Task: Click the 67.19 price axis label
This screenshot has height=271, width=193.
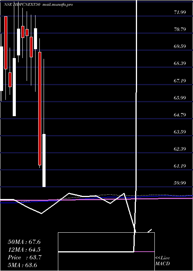Action: pos(180,81)
